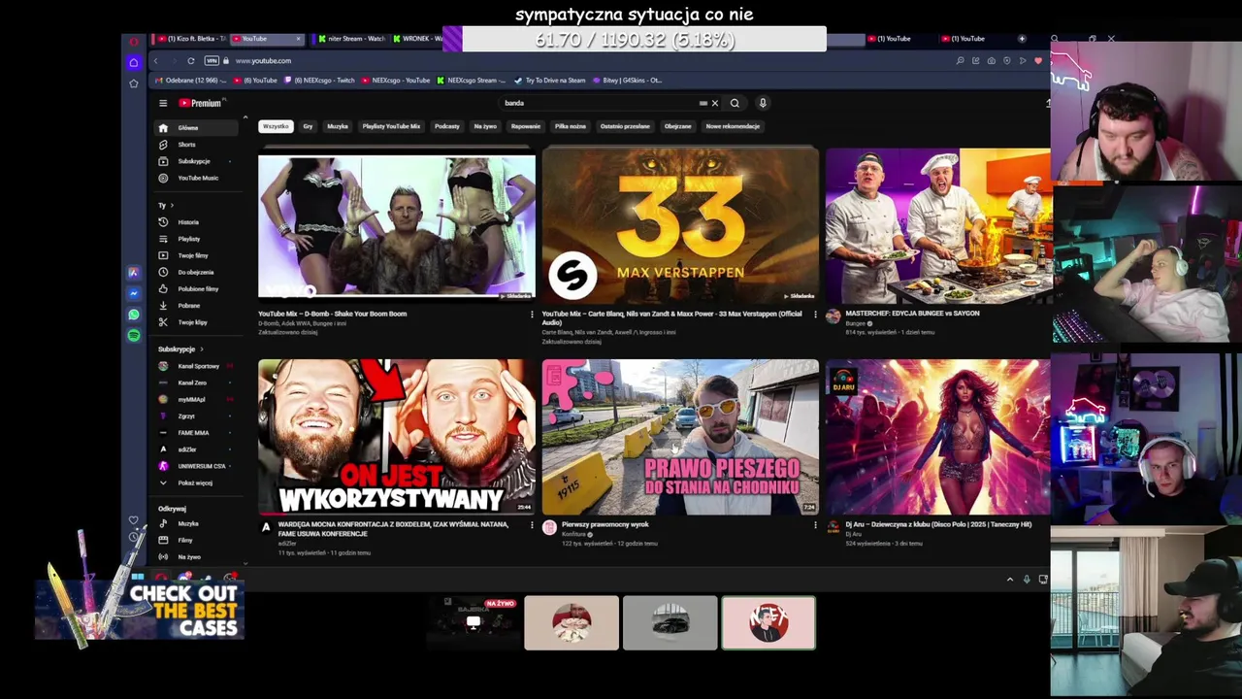The width and height of the screenshot is (1242, 699).
Task: Switch to the Kizo ft. Bletka browser tab
Action: pos(191,39)
